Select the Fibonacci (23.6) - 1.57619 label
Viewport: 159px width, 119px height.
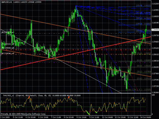point(144,78)
